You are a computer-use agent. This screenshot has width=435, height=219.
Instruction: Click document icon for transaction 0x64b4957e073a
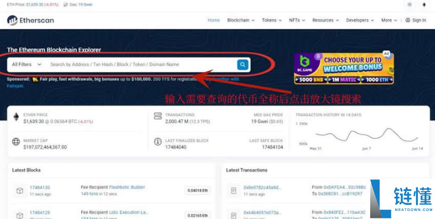tap(234, 215)
